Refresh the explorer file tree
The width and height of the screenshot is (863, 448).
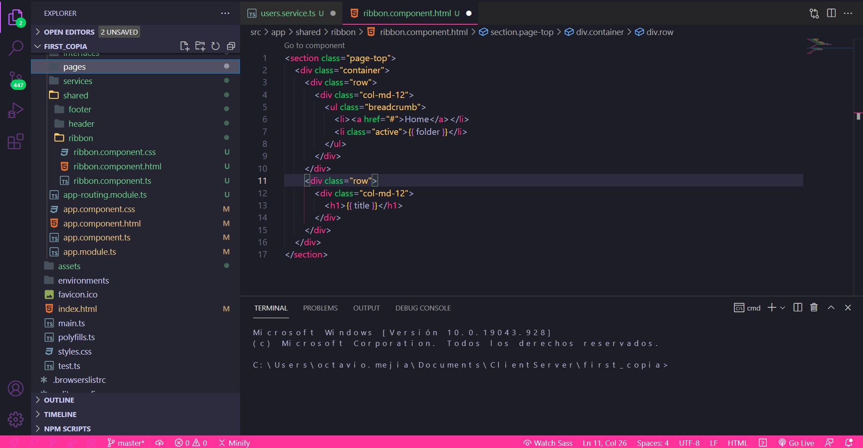point(216,46)
